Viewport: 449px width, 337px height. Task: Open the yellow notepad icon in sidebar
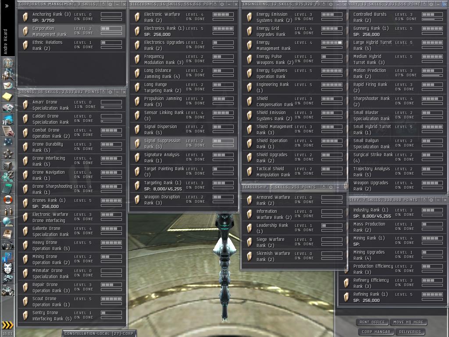click(7, 97)
